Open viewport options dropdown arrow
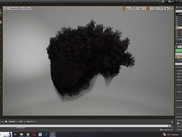Screen dimensions: 182x137 (x=5, y=8)
